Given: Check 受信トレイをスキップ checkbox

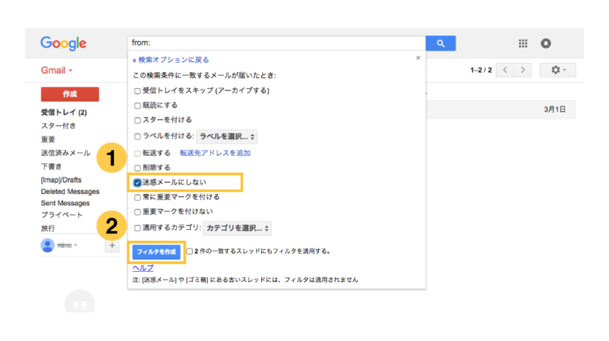Looking at the screenshot, I should point(137,91).
